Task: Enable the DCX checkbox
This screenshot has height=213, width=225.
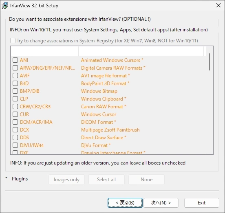Action: point(15,130)
